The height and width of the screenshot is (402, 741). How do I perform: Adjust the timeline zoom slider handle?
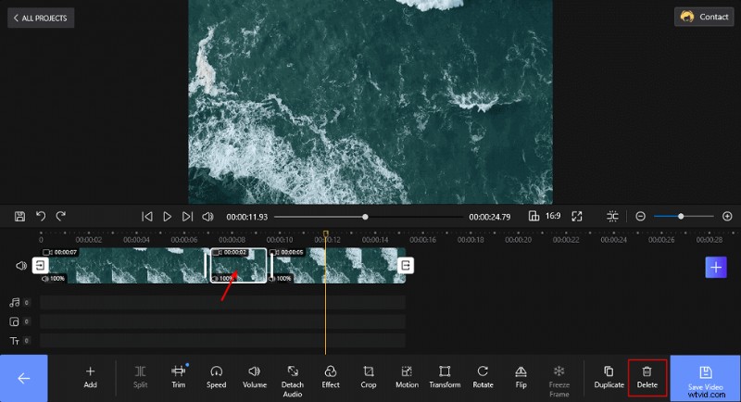pos(681,217)
